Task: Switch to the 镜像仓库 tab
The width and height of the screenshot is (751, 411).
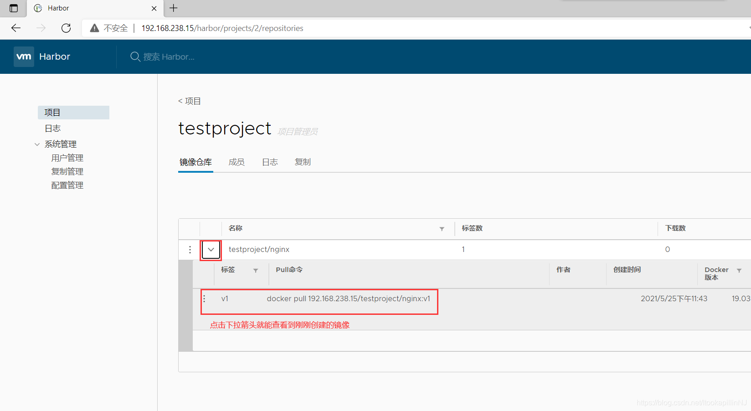Action: coord(195,162)
